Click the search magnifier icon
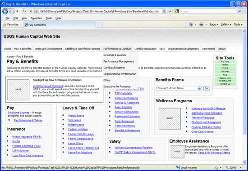This screenshot has width=248, height=171. (x=240, y=11)
